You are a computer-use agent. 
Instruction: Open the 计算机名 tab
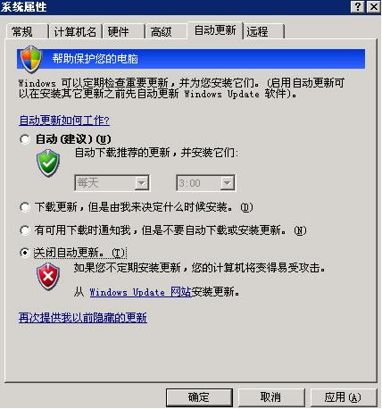pos(75,31)
